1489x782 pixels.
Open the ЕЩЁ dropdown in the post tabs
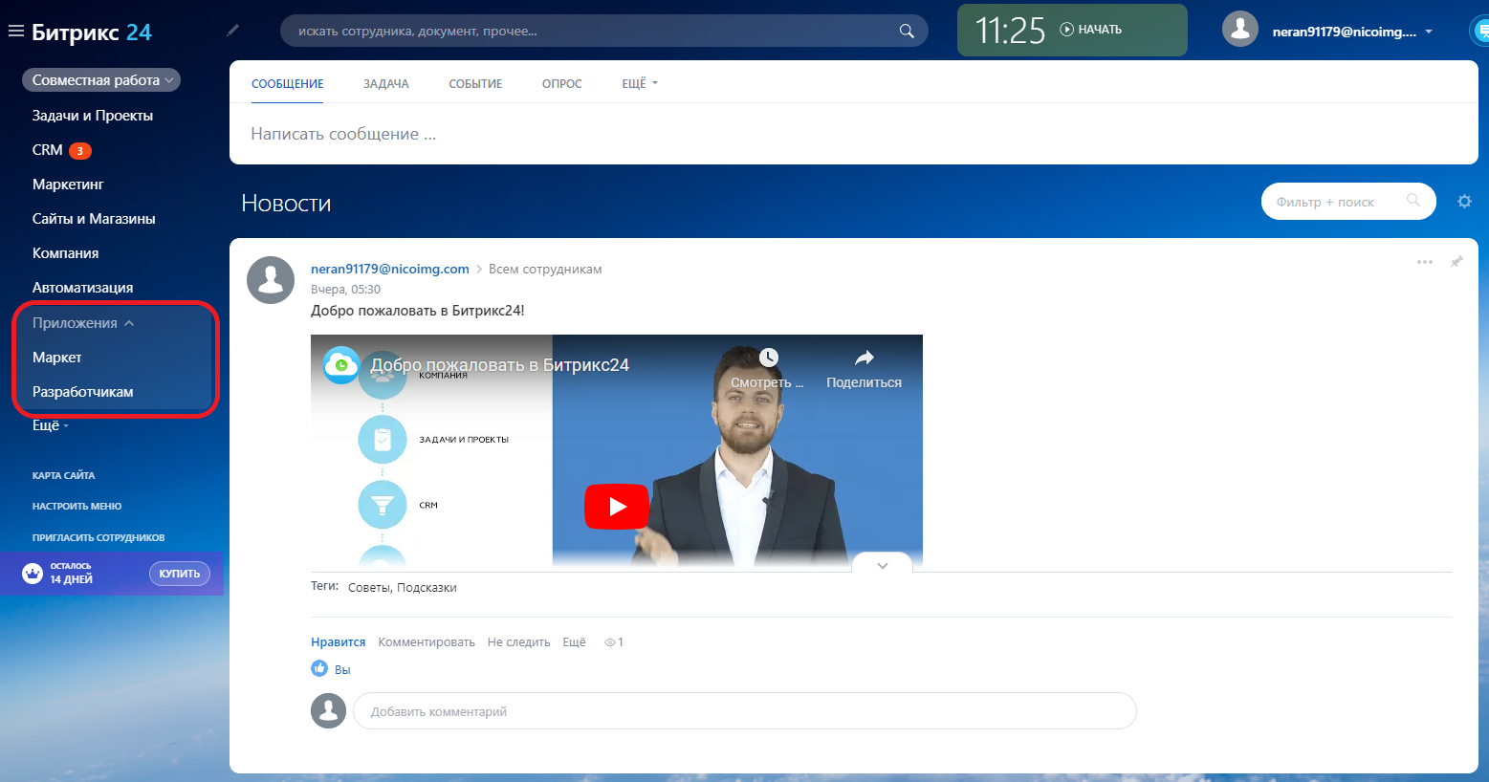(x=639, y=84)
